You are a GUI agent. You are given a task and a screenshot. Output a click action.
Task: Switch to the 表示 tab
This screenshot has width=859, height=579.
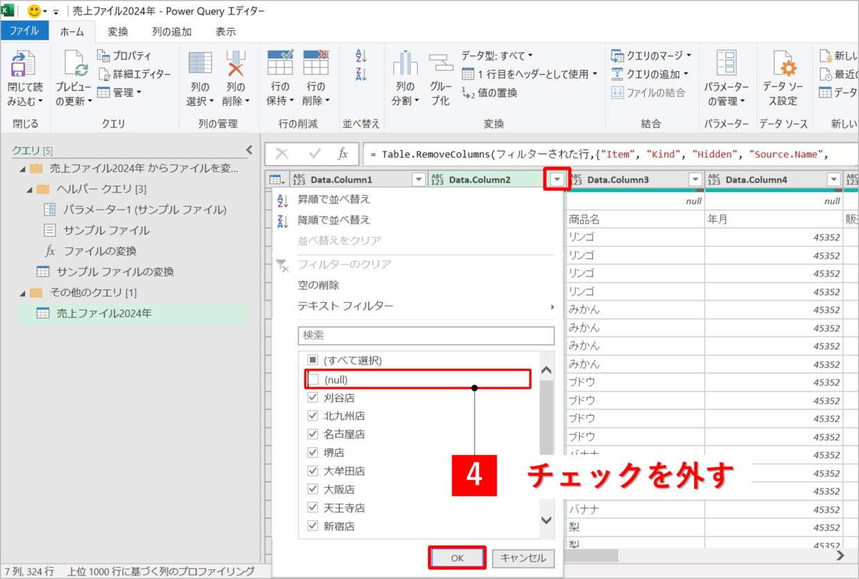point(225,32)
